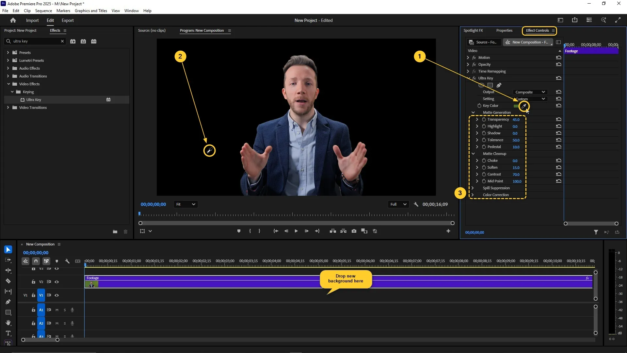Select the Razor tool in the timeline toolbox

8,281
